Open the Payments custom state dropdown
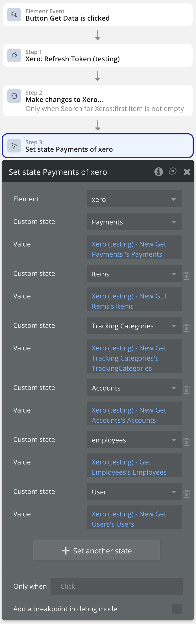The image size is (196, 624). pyautogui.click(x=134, y=222)
